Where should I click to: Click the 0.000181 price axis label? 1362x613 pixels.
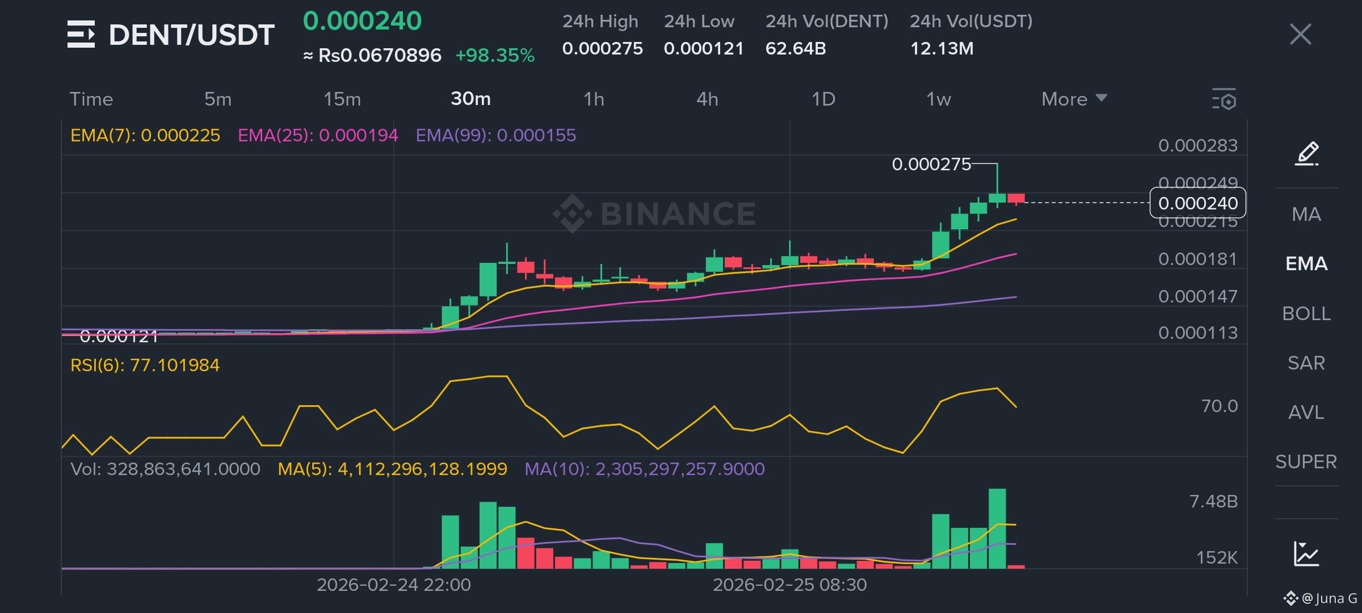click(x=1198, y=259)
